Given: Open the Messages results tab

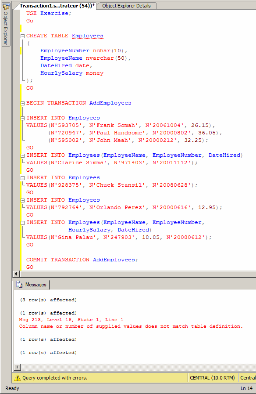Looking at the screenshot, I should coord(32,285).
